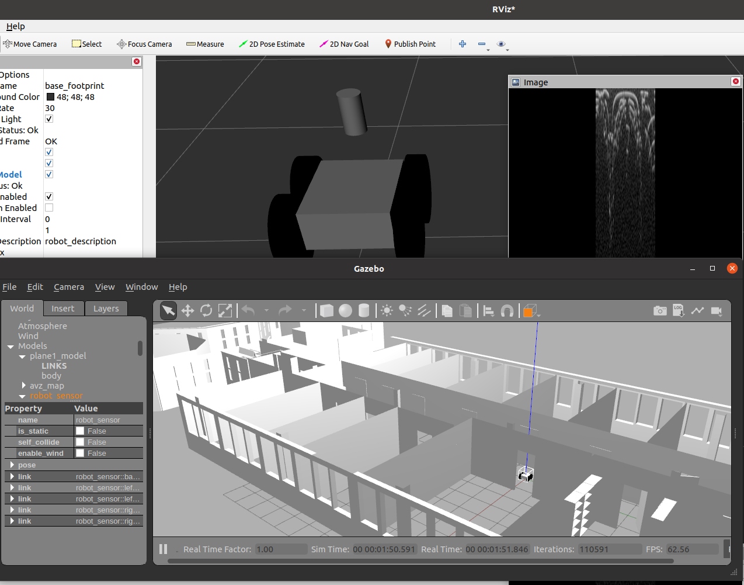Viewport: 744px width, 585px height.
Task: Activate the rotate mode tool in Gazebo
Action: coord(206,311)
